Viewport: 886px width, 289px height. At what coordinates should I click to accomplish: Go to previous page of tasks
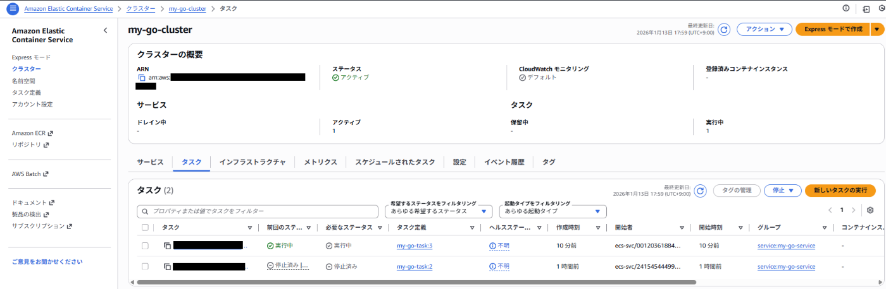point(830,210)
